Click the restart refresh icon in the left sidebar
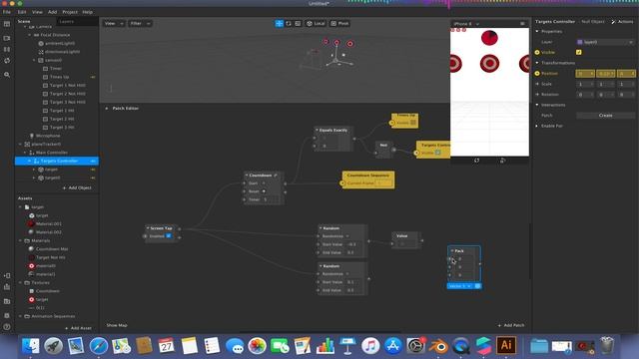The width and height of the screenshot is (639, 359). [7, 60]
